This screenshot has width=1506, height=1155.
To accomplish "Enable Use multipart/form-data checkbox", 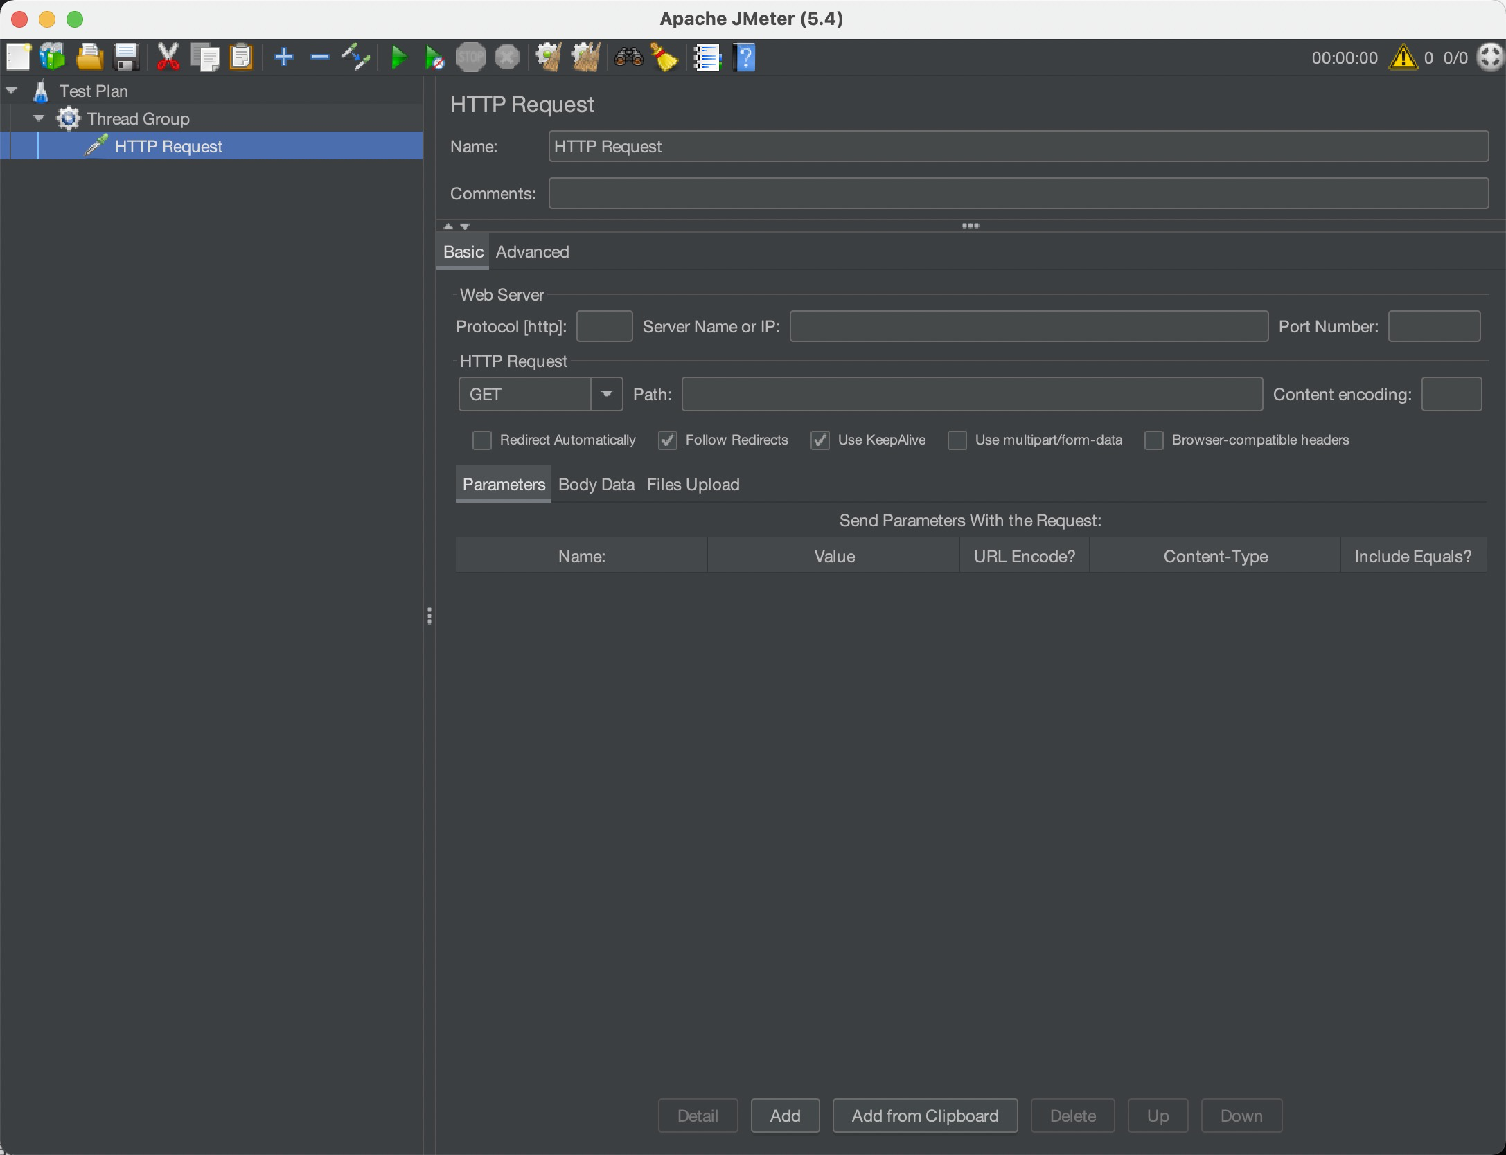I will pos(957,440).
